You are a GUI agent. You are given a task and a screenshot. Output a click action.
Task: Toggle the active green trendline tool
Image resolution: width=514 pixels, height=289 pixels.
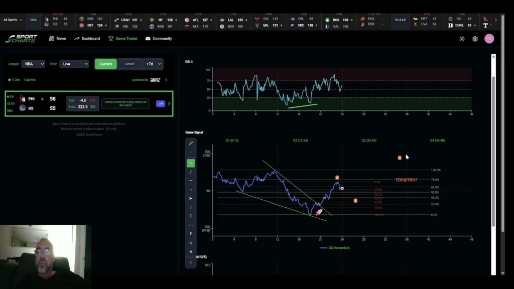pos(191,163)
